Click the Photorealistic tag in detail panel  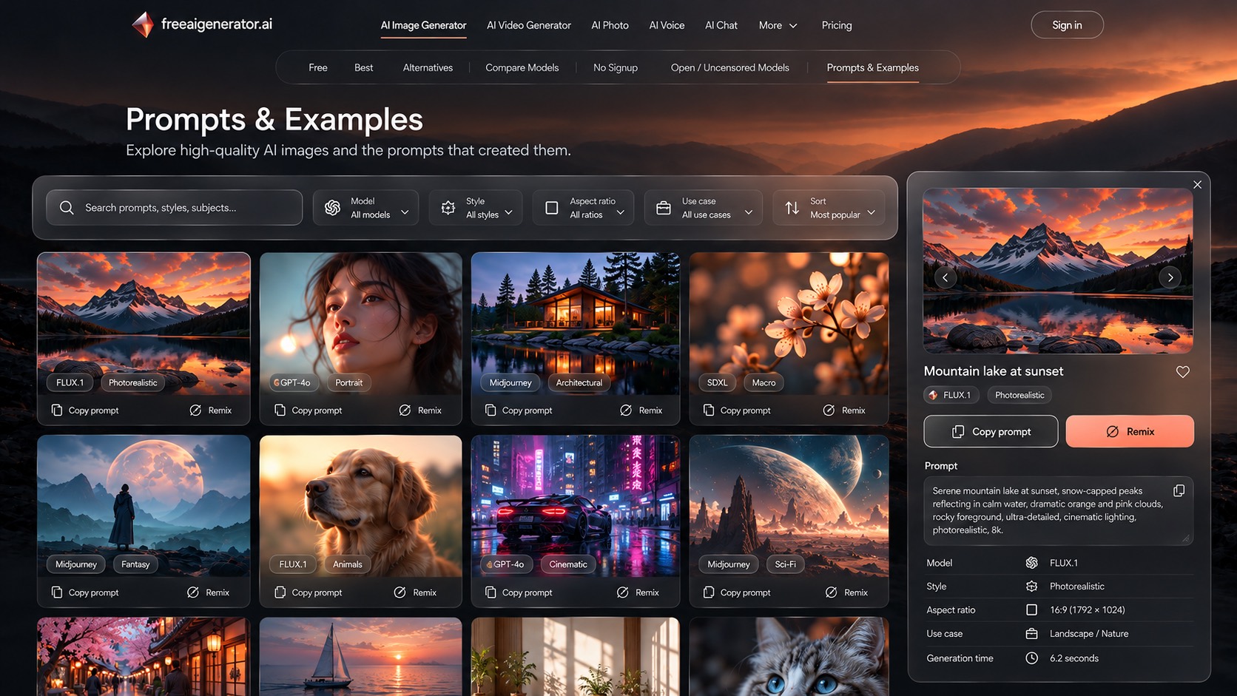[x=1019, y=395]
